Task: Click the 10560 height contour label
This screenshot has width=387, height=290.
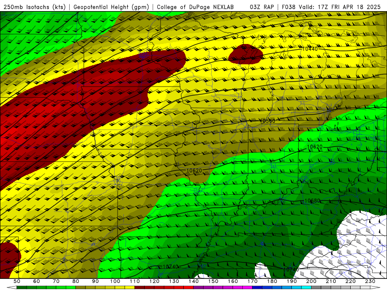Action: pyautogui.click(x=268, y=121)
